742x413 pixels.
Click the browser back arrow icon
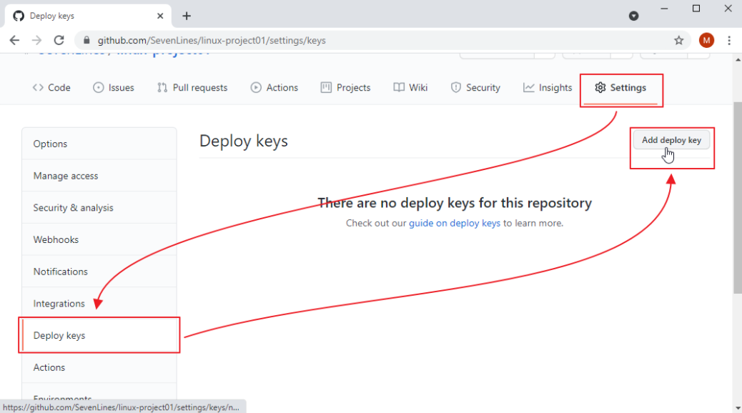click(x=14, y=41)
